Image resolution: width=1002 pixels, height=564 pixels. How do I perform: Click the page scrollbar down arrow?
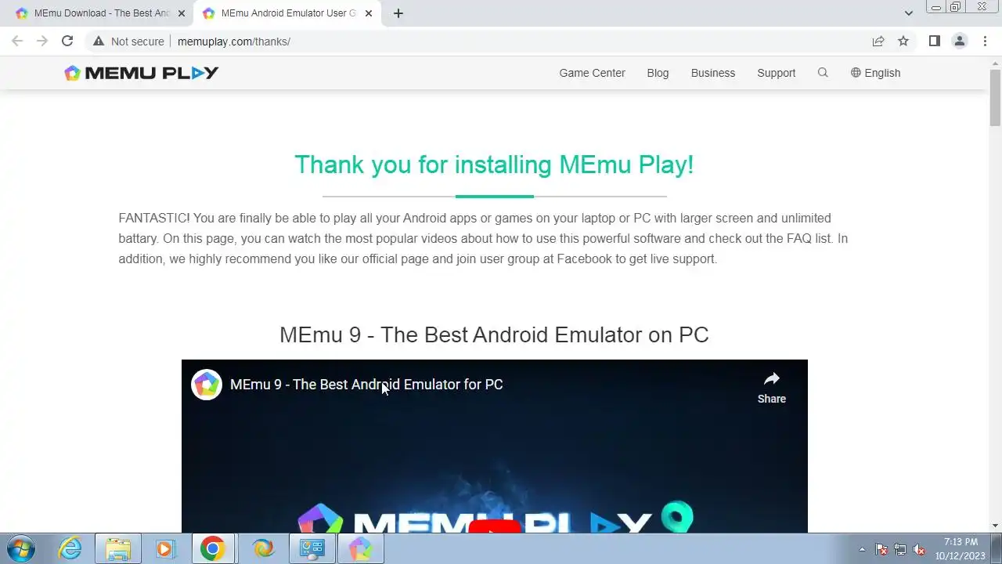coord(995,526)
